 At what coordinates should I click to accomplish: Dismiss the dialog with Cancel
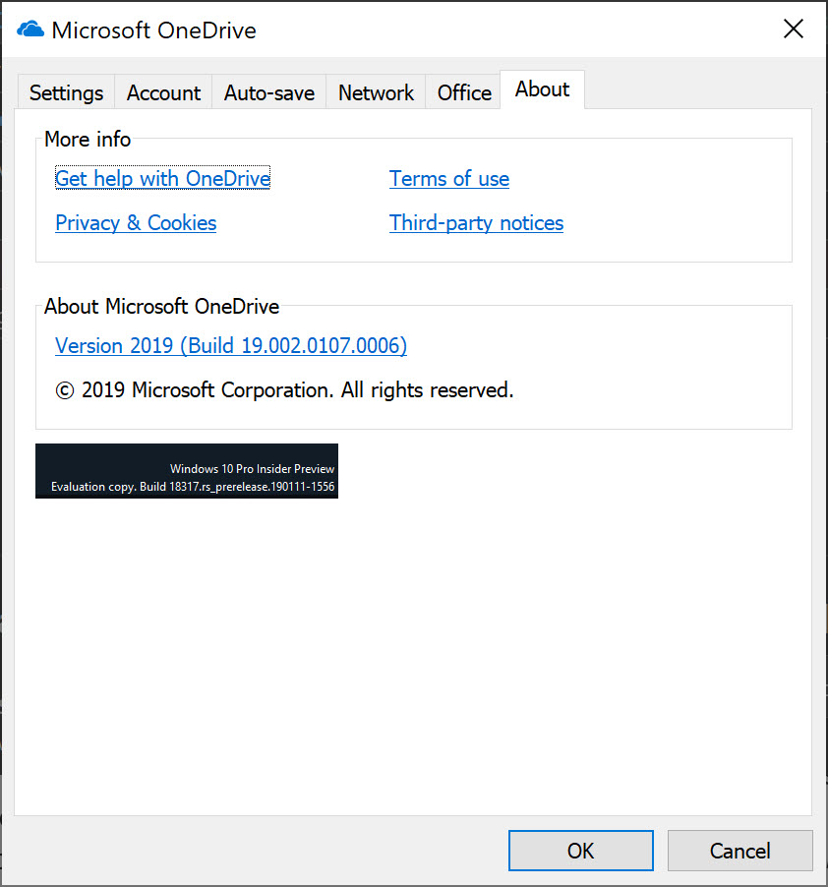click(x=739, y=851)
